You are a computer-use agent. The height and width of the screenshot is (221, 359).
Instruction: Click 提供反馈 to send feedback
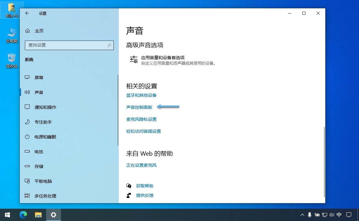145,195
